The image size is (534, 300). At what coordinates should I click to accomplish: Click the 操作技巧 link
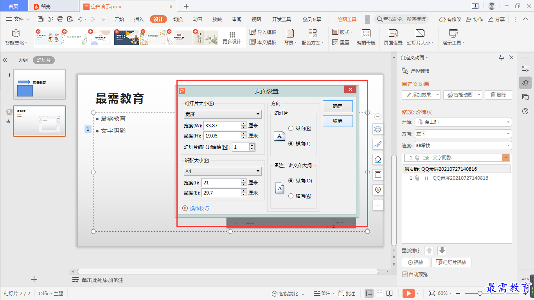[200, 208]
